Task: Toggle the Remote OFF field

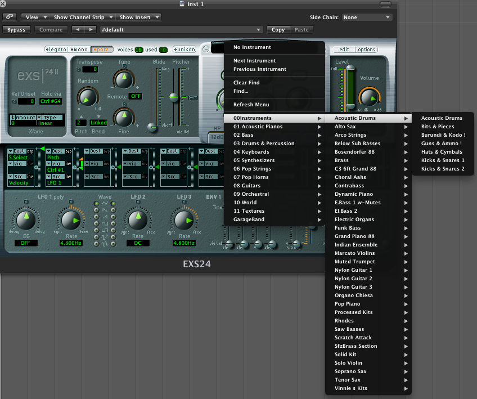Action: pos(136,96)
